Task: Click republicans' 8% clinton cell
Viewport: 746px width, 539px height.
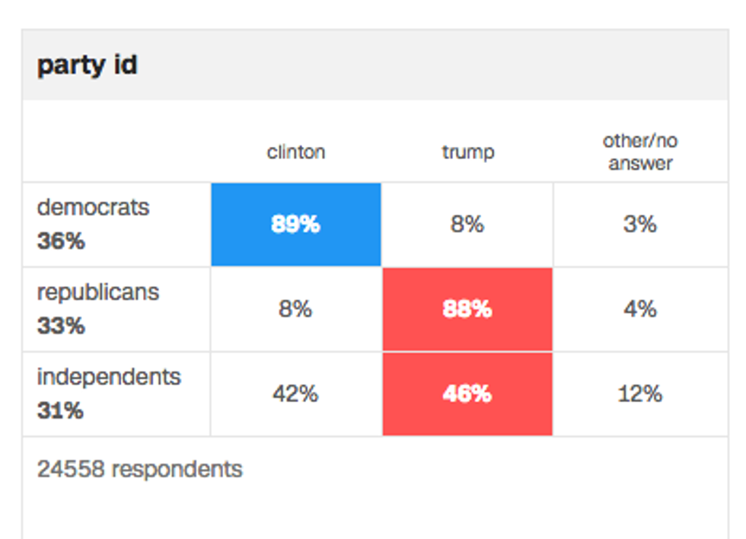Action: tap(295, 309)
